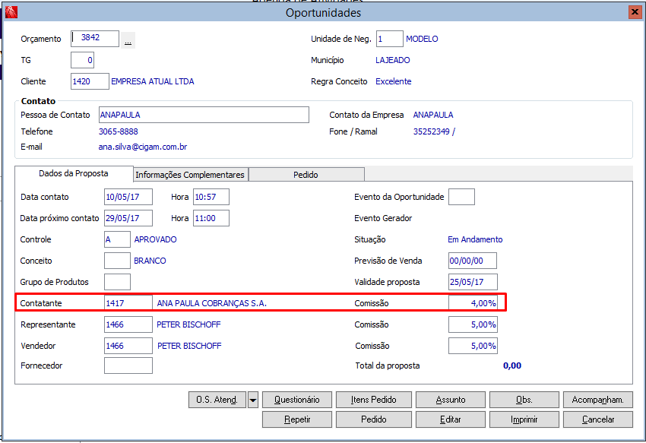Click the Evento da Oportunidade field

pos(461,197)
